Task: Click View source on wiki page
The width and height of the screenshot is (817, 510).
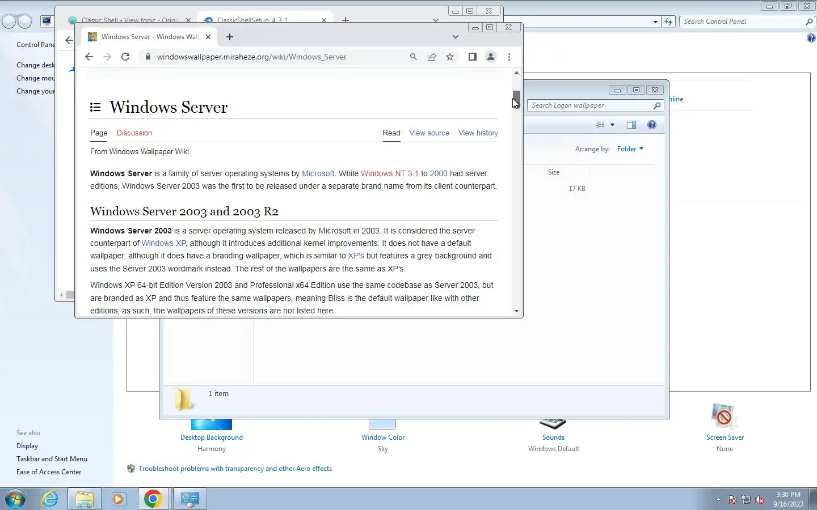Action: pos(429,133)
